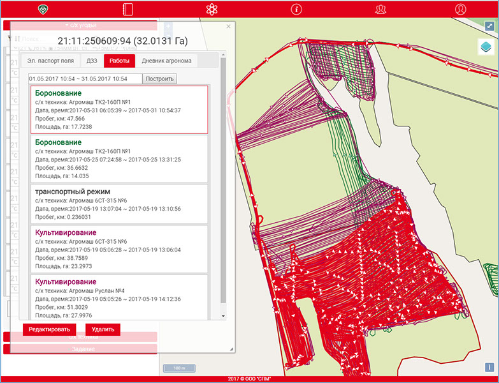This screenshot has height=383, width=499.
Task: Switch to ДЗЗ tab
Action: point(91,61)
